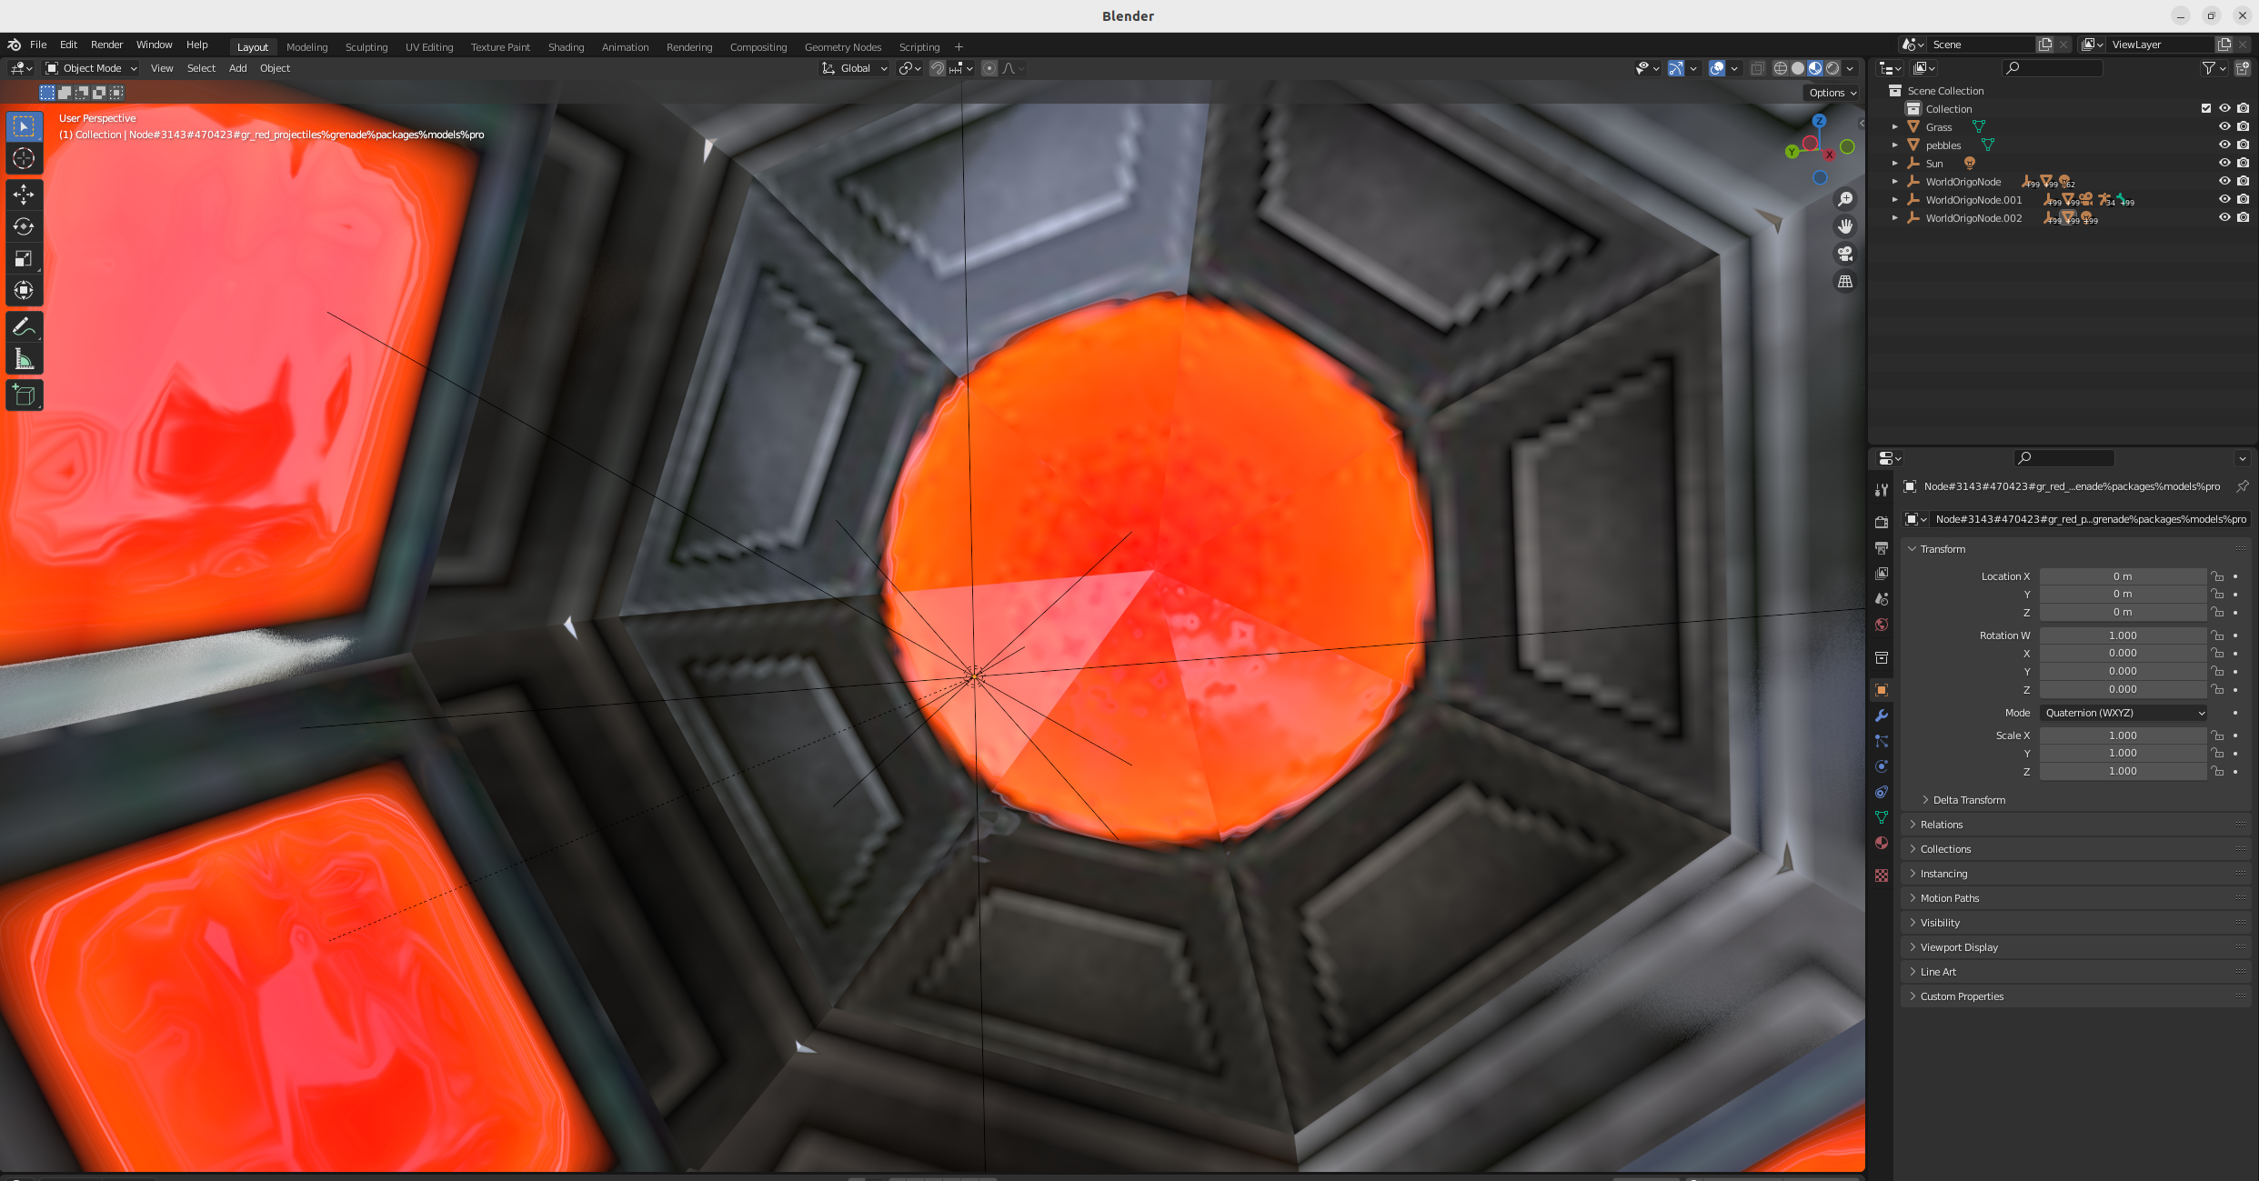This screenshot has width=2259, height=1181.
Task: Select the Measure tool
Action: [24, 360]
